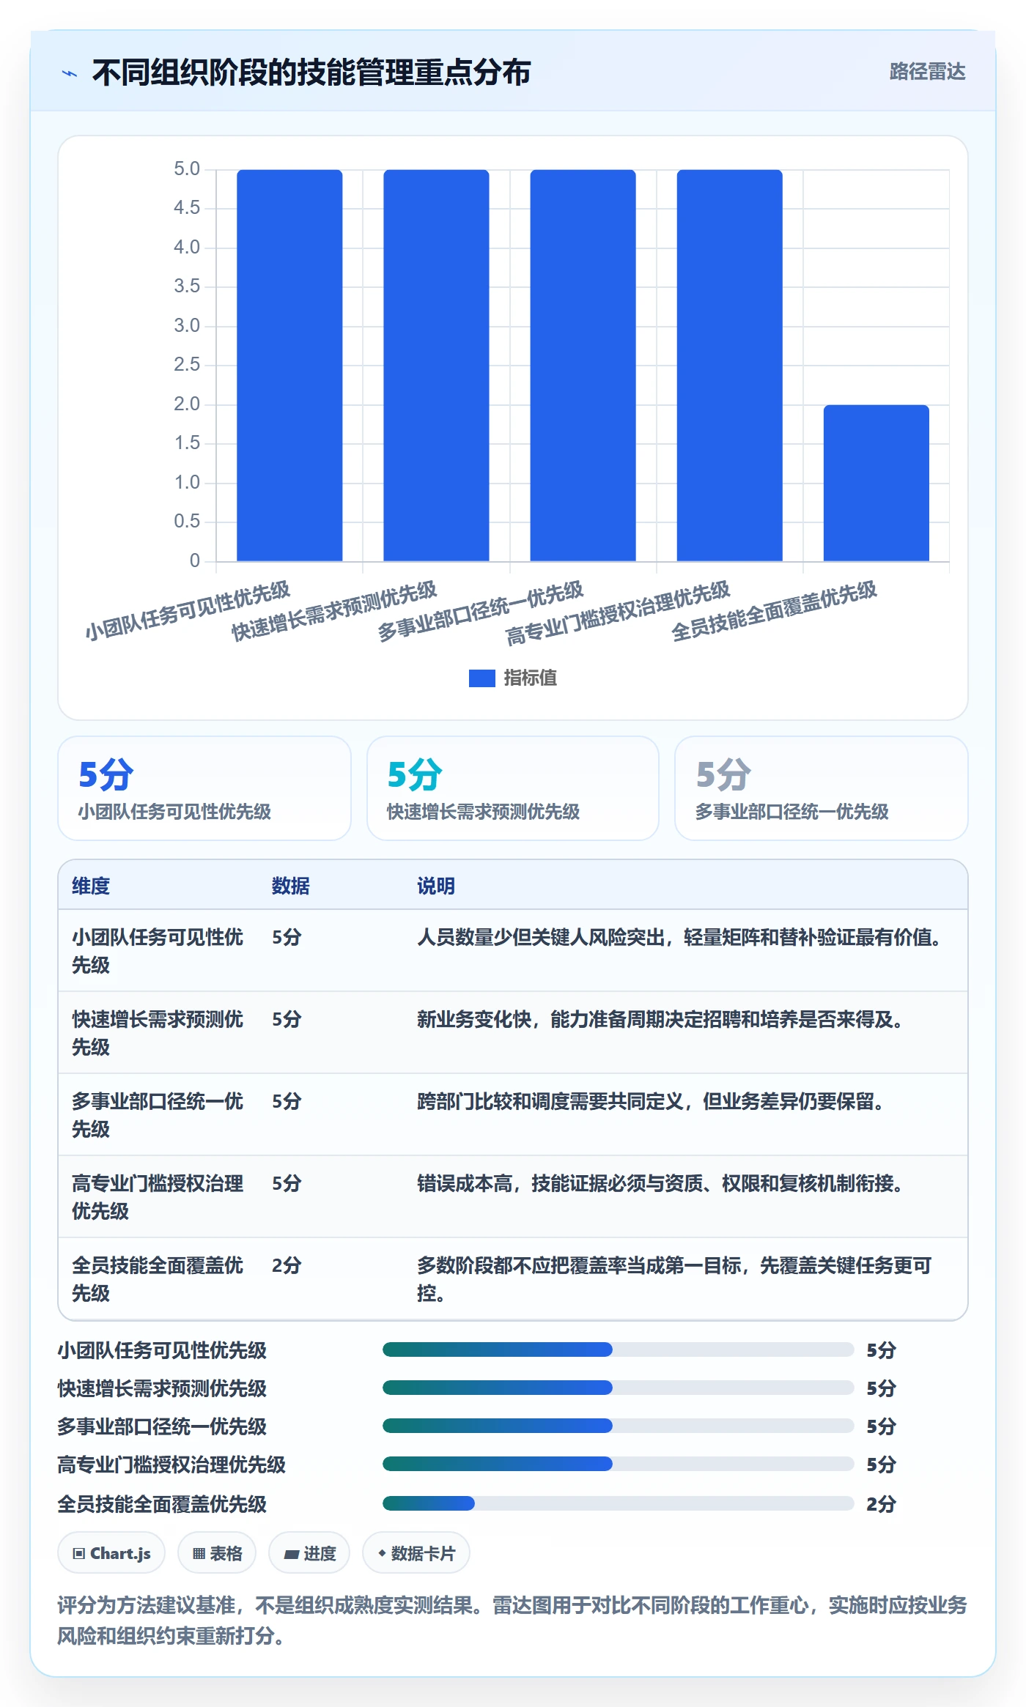Select table cell 快速增长需求预测优先级
Viewport: 1026px width, 1707px height.
[x=158, y=1033]
